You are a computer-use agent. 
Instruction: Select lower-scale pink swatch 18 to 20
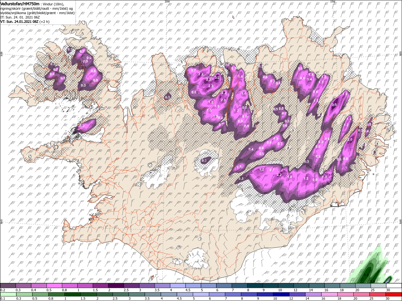[x=346, y=294]
